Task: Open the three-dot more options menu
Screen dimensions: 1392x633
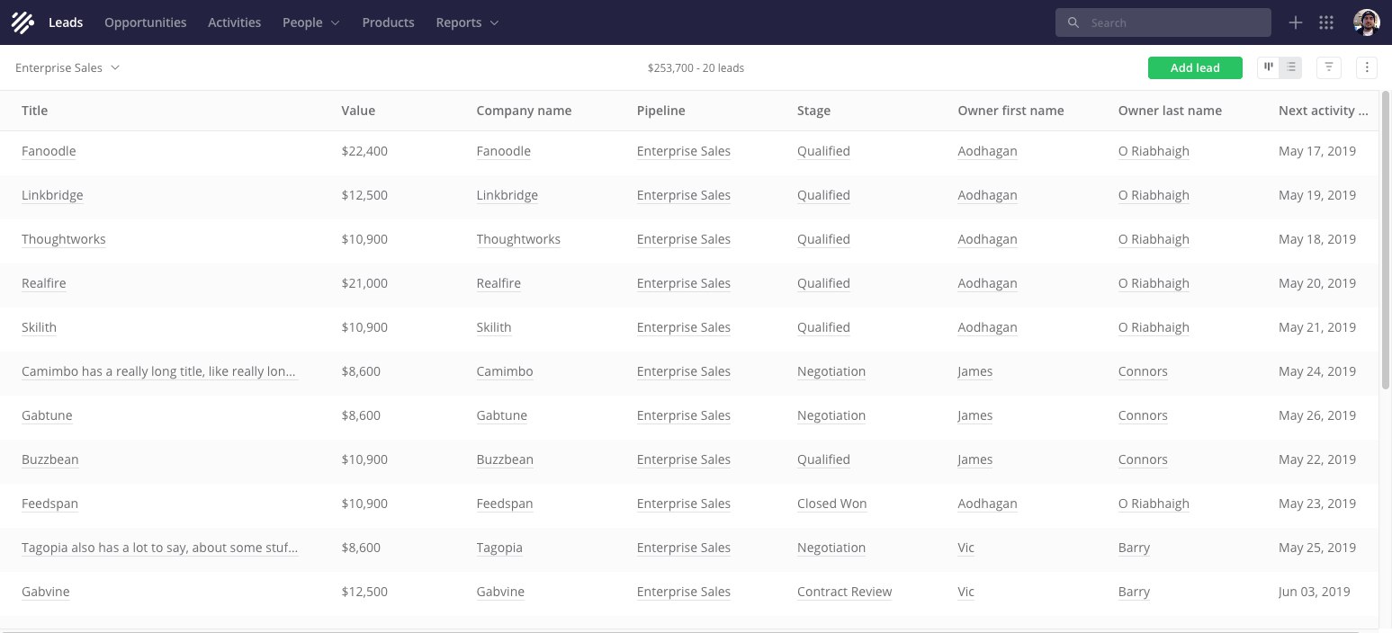Action: [x=1366, y=67]
